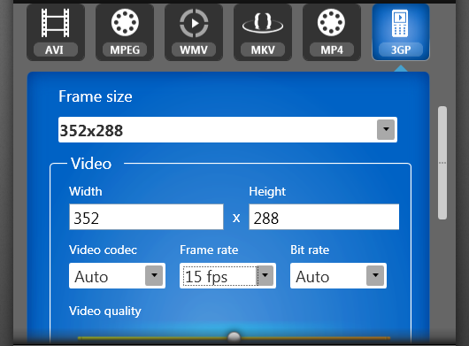Click the Video codec label
This screenshot has width=469, height=346.
(103, 250)
